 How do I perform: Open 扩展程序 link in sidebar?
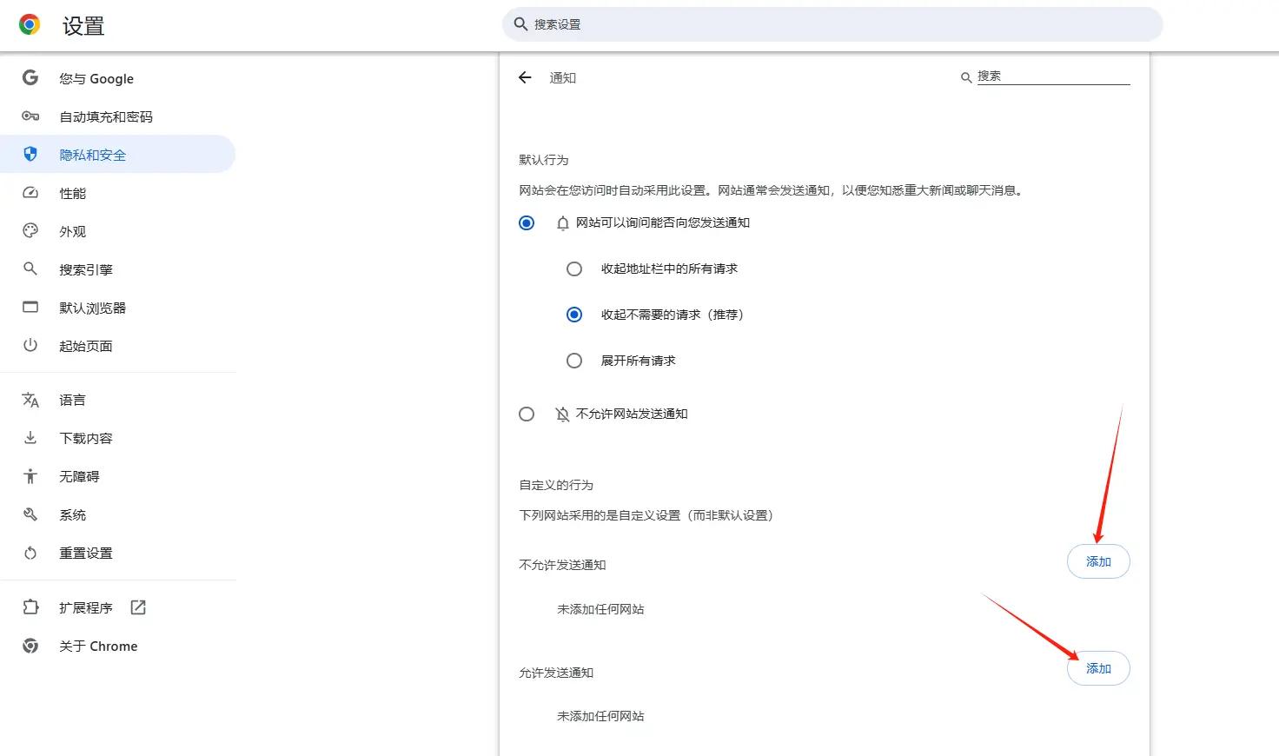(118, 607)
